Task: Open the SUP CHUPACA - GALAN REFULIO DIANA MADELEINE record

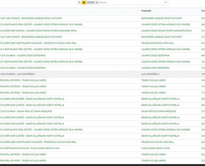Action: [x=26, y=111]
